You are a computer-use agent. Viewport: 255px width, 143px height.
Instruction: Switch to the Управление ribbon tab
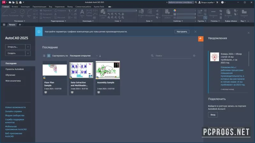[60, 7]
